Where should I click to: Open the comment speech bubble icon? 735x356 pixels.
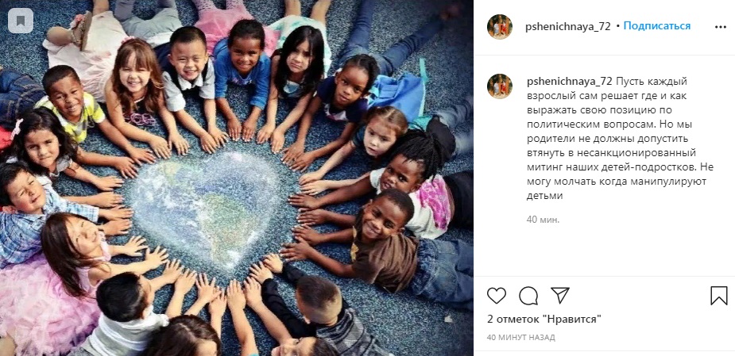528,296
